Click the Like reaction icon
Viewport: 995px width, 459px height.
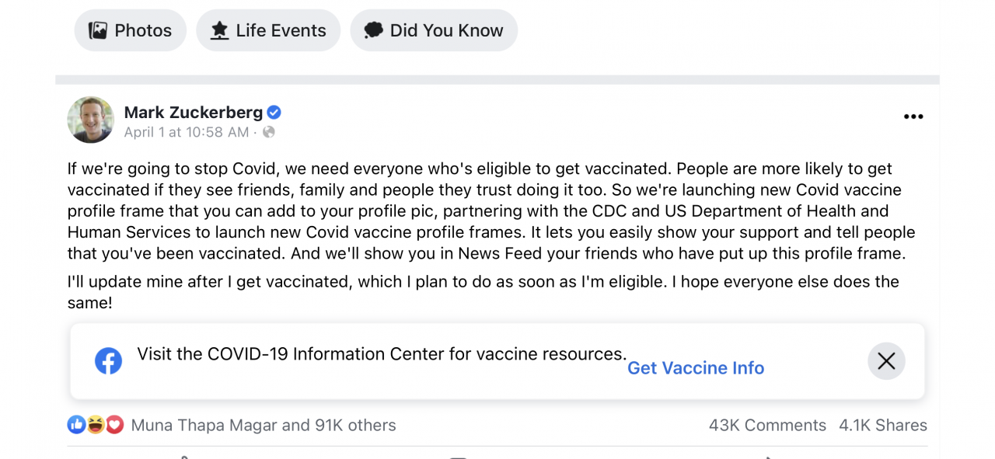click(x=77, y=425)
